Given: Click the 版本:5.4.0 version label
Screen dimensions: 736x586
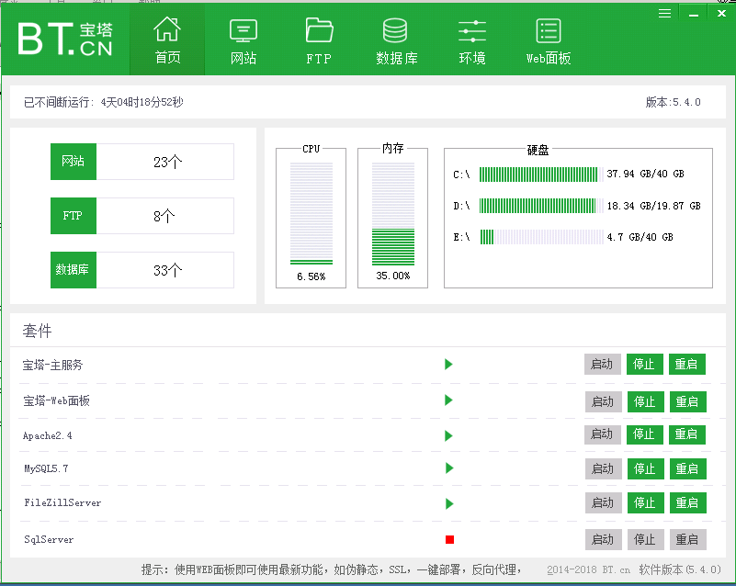Looking at the screenshot, I should [x=674, y=102].
